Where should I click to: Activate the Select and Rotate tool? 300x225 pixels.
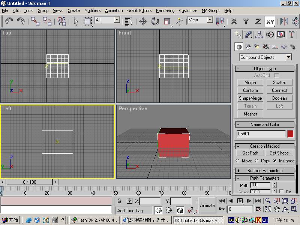pyautogui.click(x=155, y=21)
